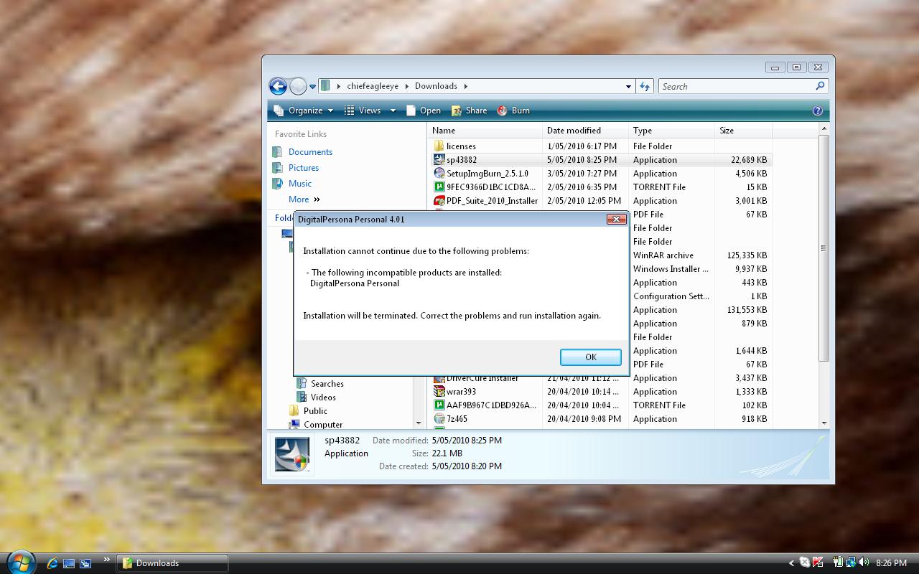Image resolution: width=919 pixels, height=574 pixels.
Task: Click the Downloads breadcrumb in the address bar
Action: click(x=436, y=86)
